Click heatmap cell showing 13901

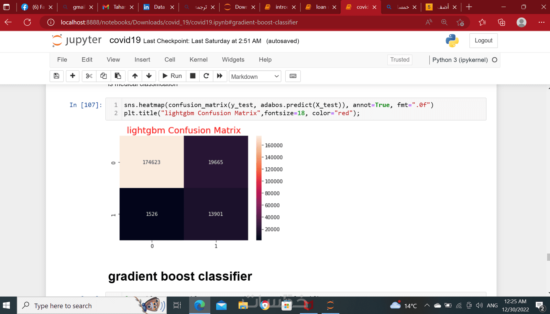pos(216,214)
